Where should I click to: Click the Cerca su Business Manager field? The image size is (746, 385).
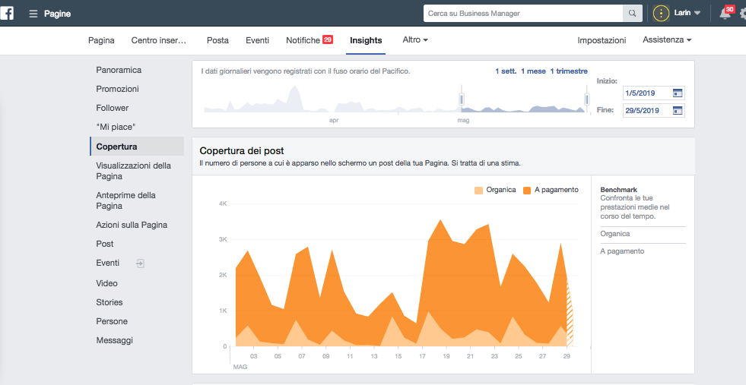[523, 14]
